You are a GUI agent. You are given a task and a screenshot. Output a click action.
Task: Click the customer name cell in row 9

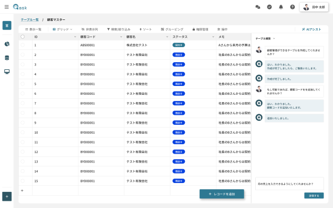point(147,123)
